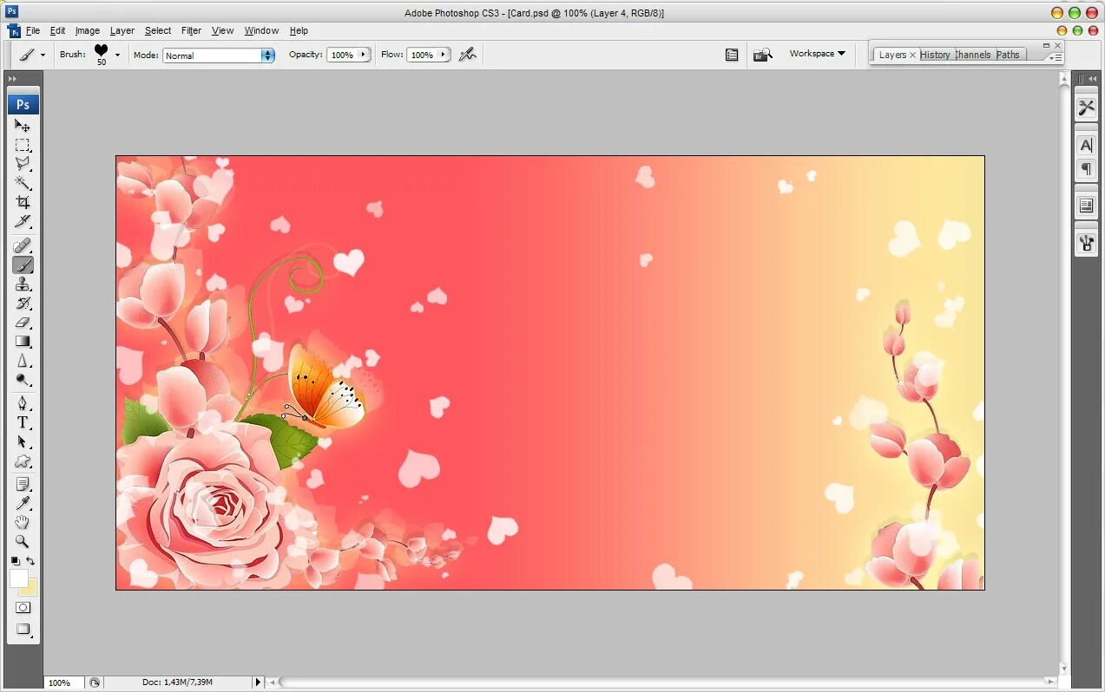Open the Brushes panel dock icon

click(x=1086, y=244)
